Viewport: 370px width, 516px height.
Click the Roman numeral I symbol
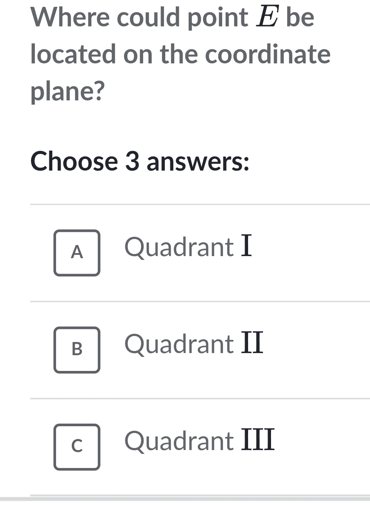point(247,247)
